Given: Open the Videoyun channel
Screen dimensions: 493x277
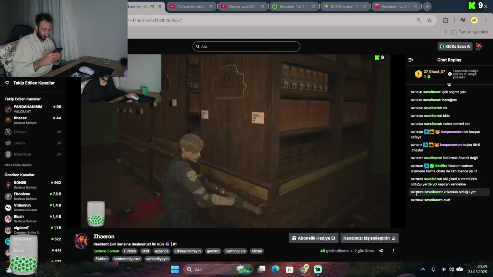Looking at the screenshot, I should [33, 208].
